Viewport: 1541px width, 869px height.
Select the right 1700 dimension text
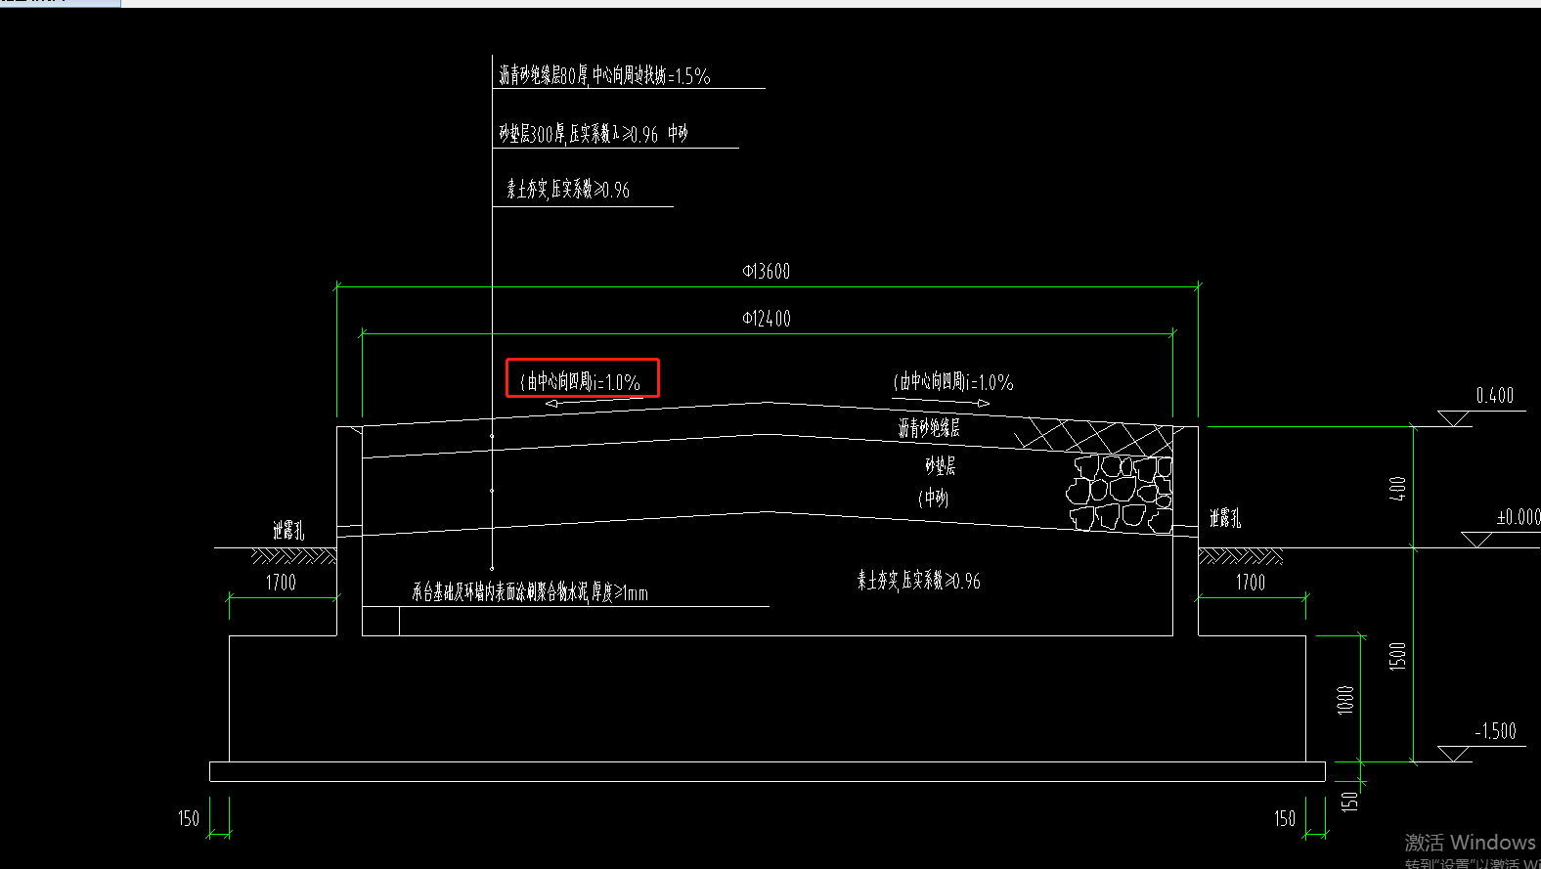point(1251,583)
